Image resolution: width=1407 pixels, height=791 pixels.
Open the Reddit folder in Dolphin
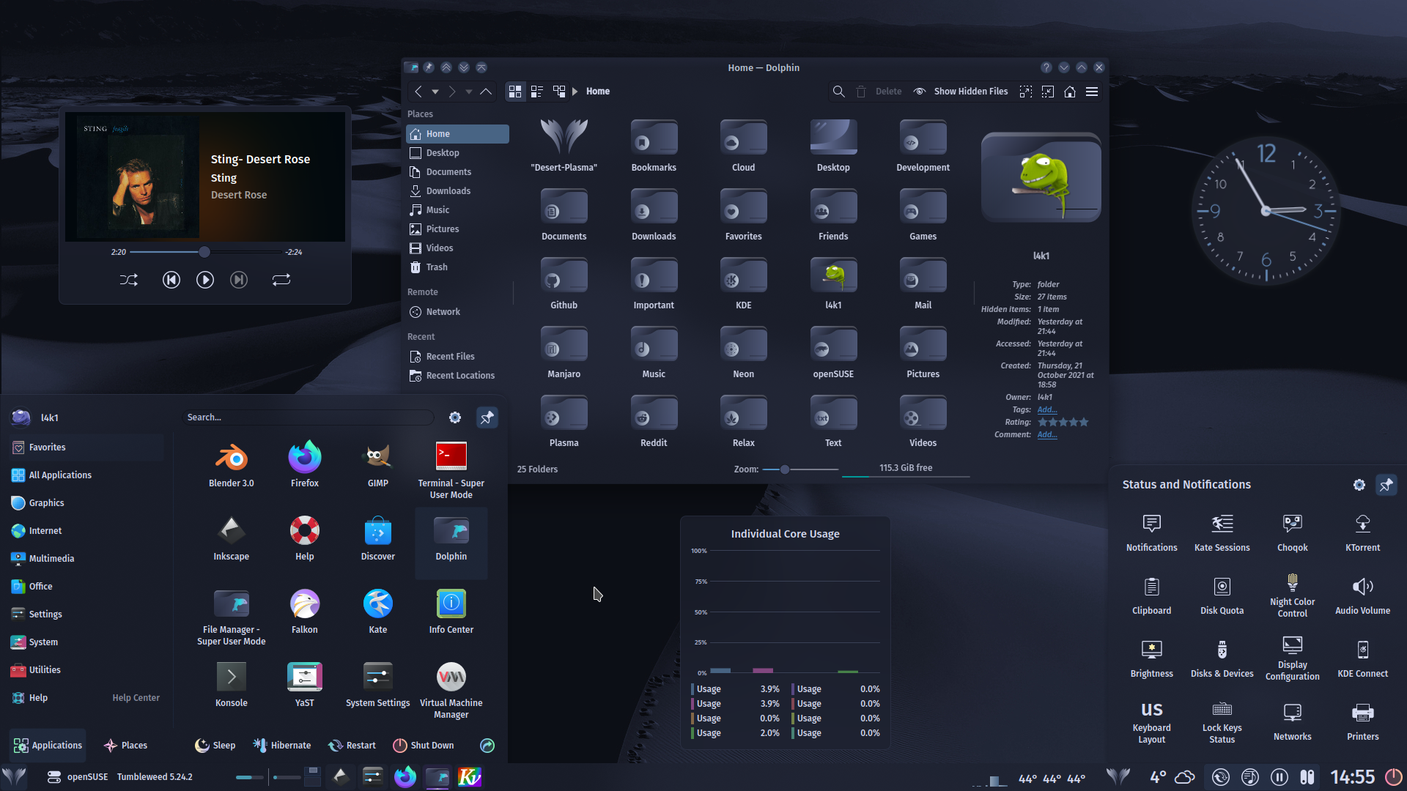click(654, 421)
